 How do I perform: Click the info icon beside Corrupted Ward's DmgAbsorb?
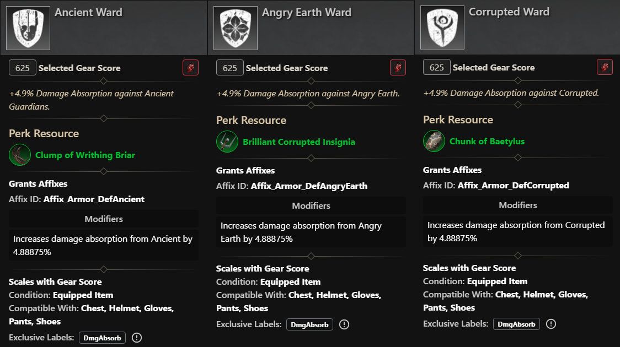coord(551,324)
